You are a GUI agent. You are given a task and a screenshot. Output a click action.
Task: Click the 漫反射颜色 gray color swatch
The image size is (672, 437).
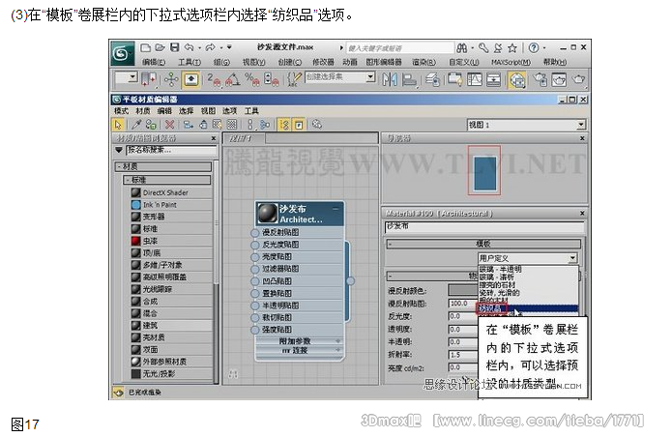[463, 290]
